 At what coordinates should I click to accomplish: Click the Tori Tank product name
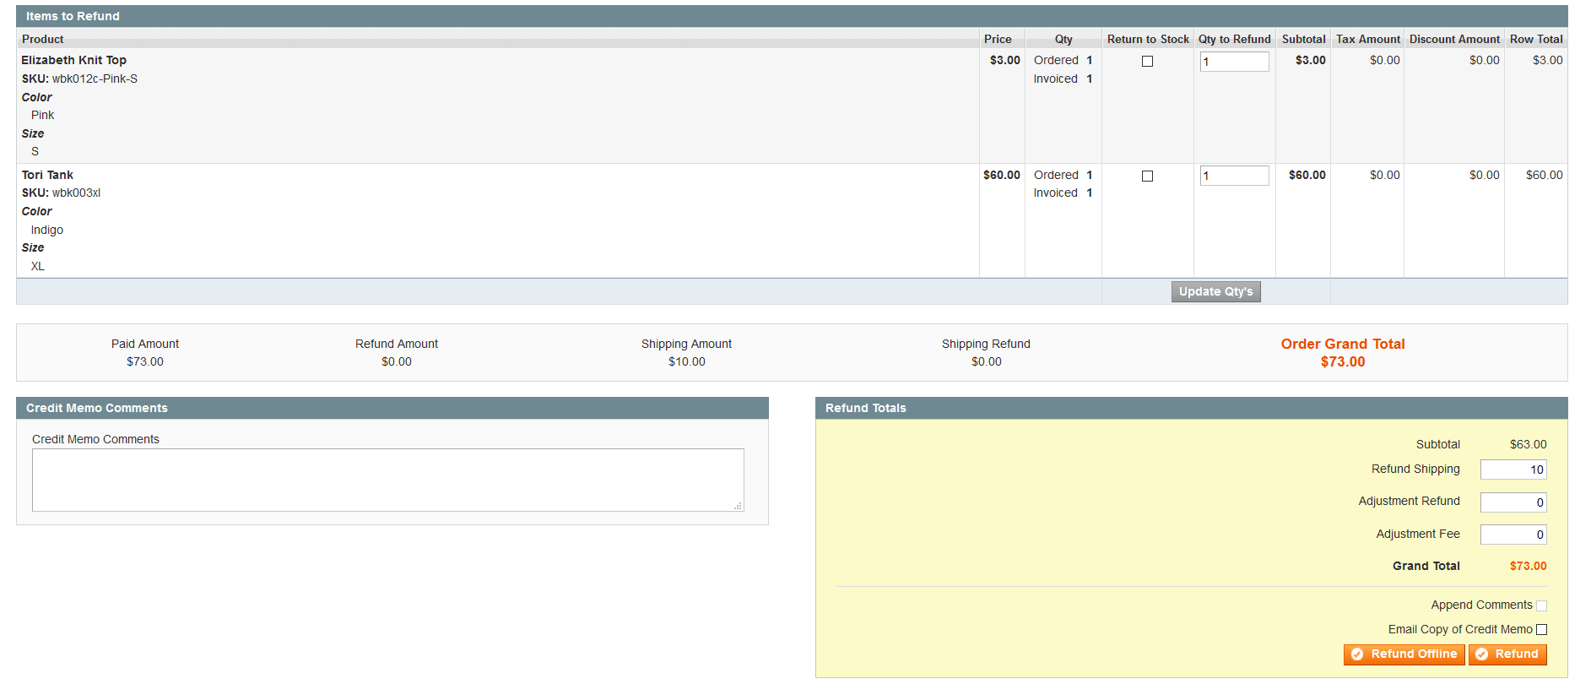(48, 175)
